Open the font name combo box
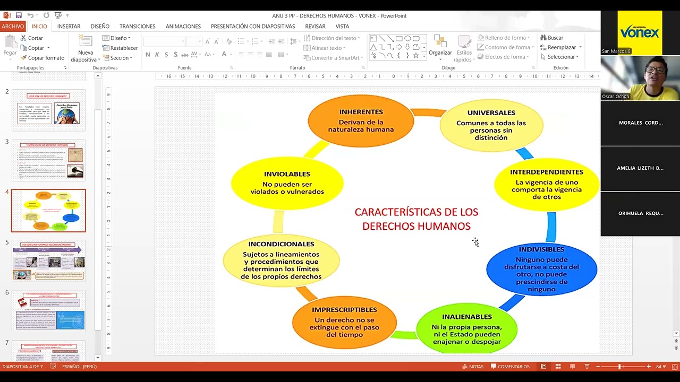680x382 pixels. pyautogui.click(x=164, y=41)
